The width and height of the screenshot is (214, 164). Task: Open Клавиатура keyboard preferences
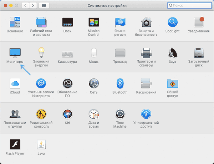click(67, 53)
